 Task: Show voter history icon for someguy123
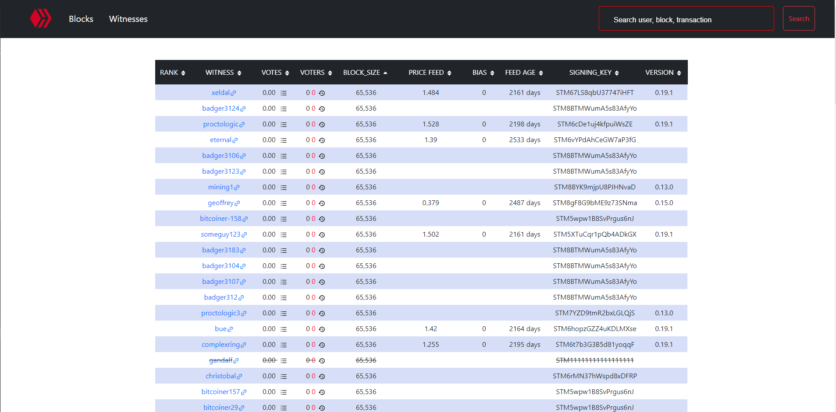click(x=322, y=235)
